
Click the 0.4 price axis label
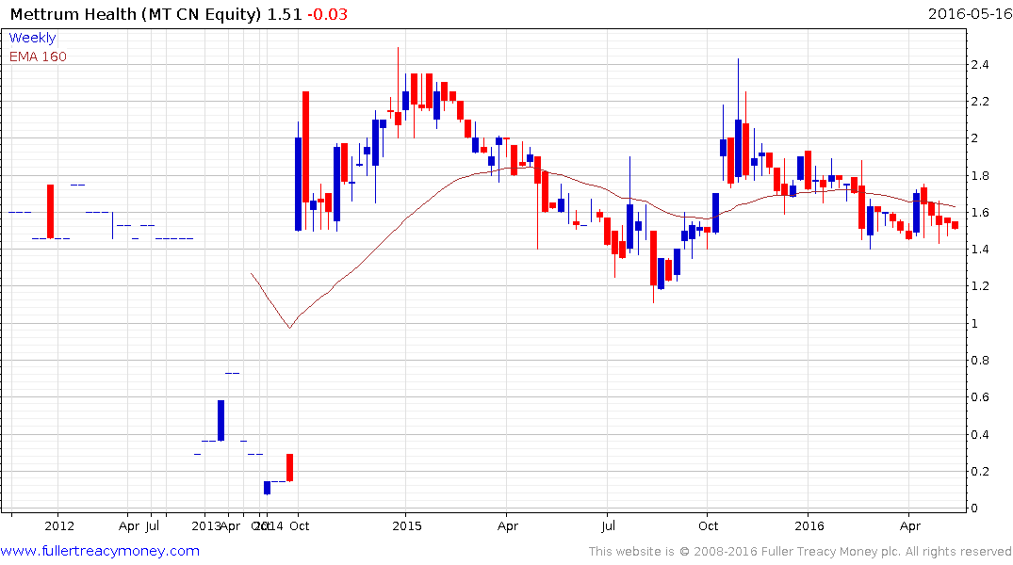[979, 434]
